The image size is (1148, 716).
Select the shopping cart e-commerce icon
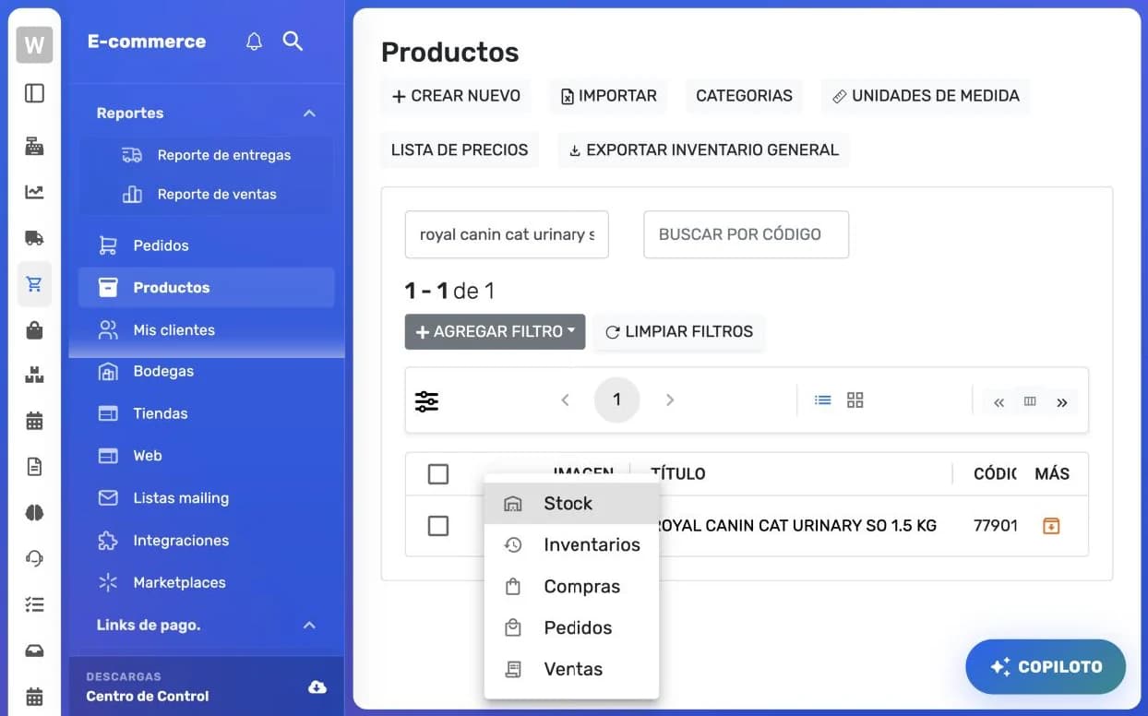click(34, 284)
